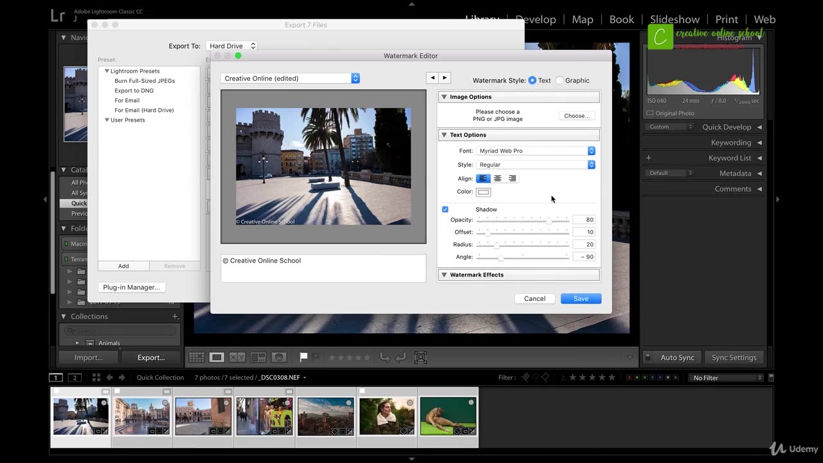The height and width of the screenshot is (463, 823).
Task: Filter by flagged status icon
Action: pyautogui.click(x=525, y=377)
